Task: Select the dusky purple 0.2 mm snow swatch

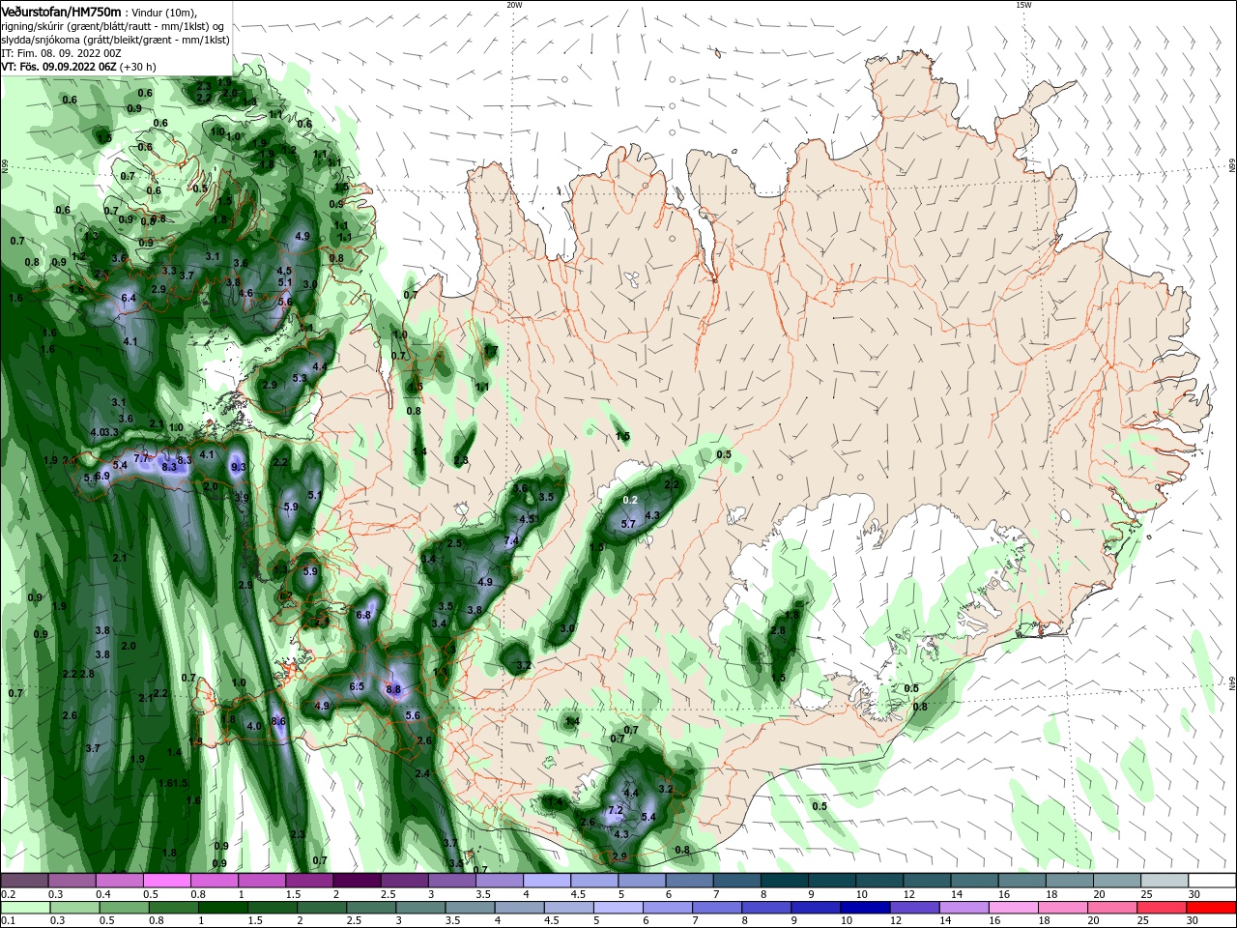Action: (x=24, y=881)
